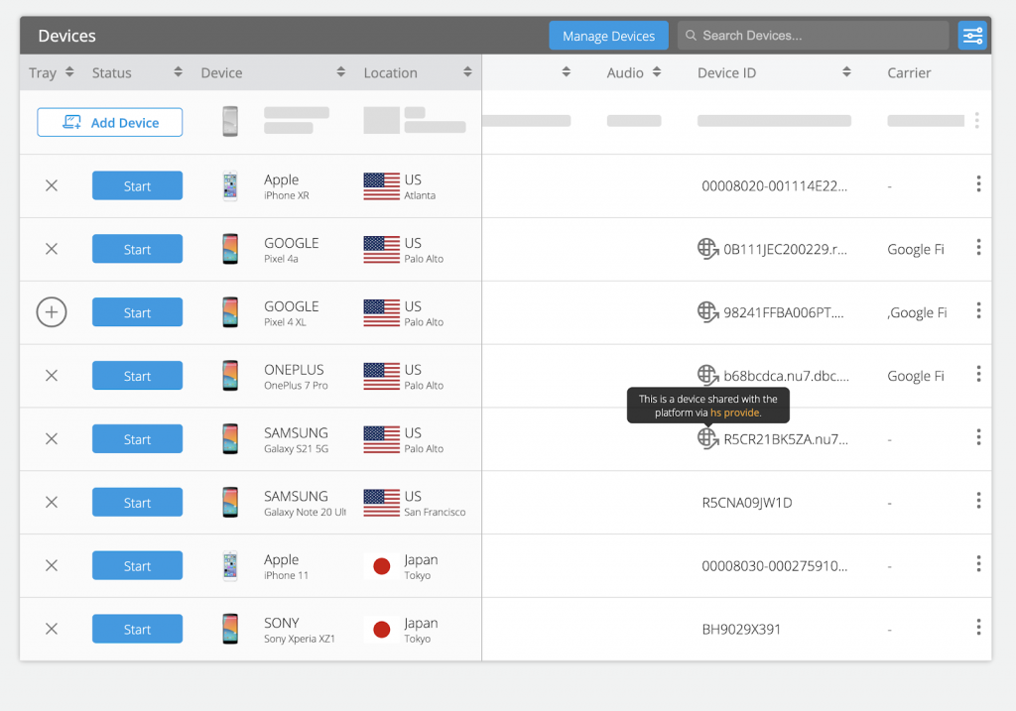Image resolution: width=1016 pixels, height=711 pixels.
Task: Click the search magnifier icon
Action: coord(691,36)
